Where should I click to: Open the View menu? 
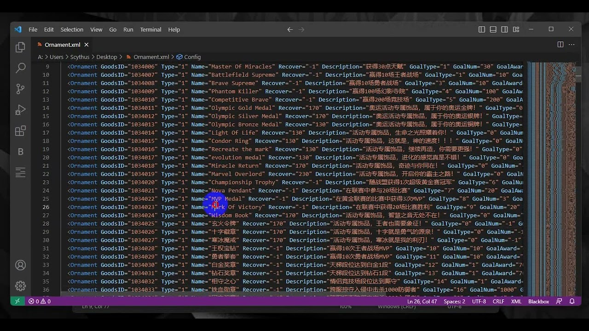(96, 29)
